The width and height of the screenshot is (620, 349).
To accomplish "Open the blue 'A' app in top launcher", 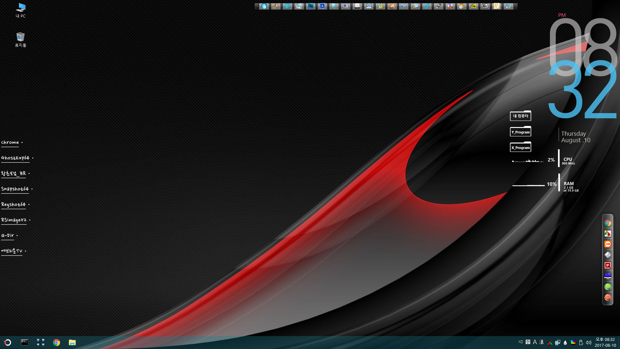I will coord(322,6).
